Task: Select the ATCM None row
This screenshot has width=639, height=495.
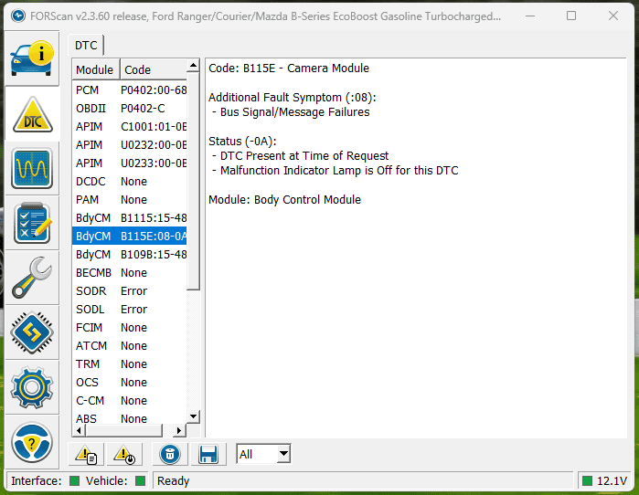Action: [x=130, y=346]
